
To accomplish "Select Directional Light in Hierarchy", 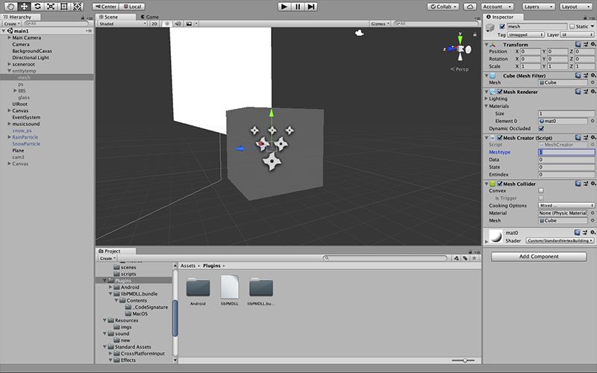I will point(31,57).
